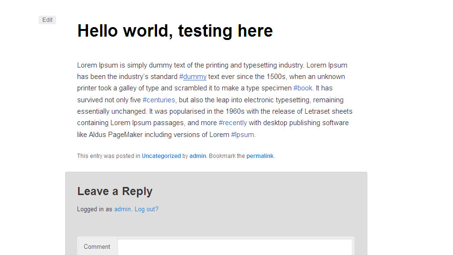
Task: Click the Comment field label
Action: [x=97, y=246]
